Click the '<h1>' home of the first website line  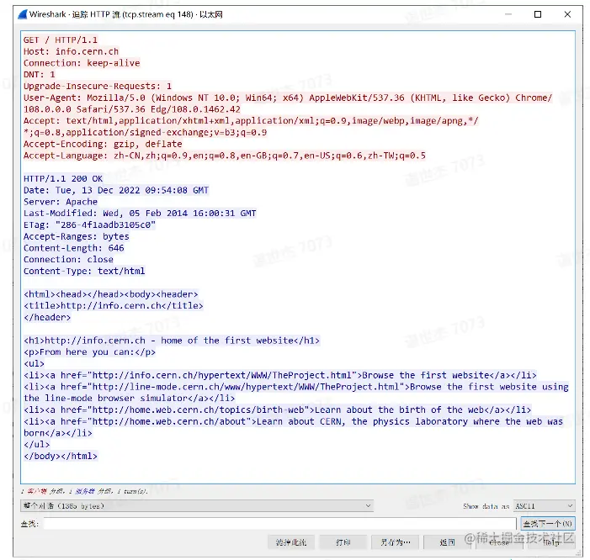[x=172, y=341]
